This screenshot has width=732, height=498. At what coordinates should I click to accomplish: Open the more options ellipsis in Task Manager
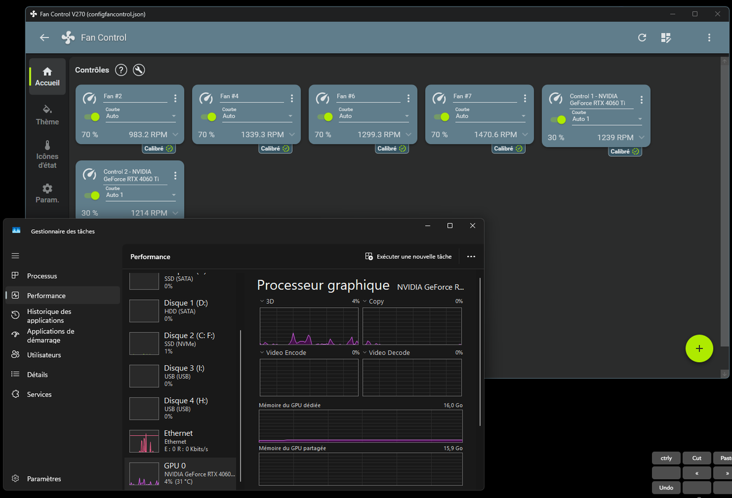[x=471, y=257]
